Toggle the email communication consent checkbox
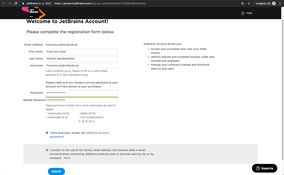This screenshot has width=284, height=175. pos(47,150)
